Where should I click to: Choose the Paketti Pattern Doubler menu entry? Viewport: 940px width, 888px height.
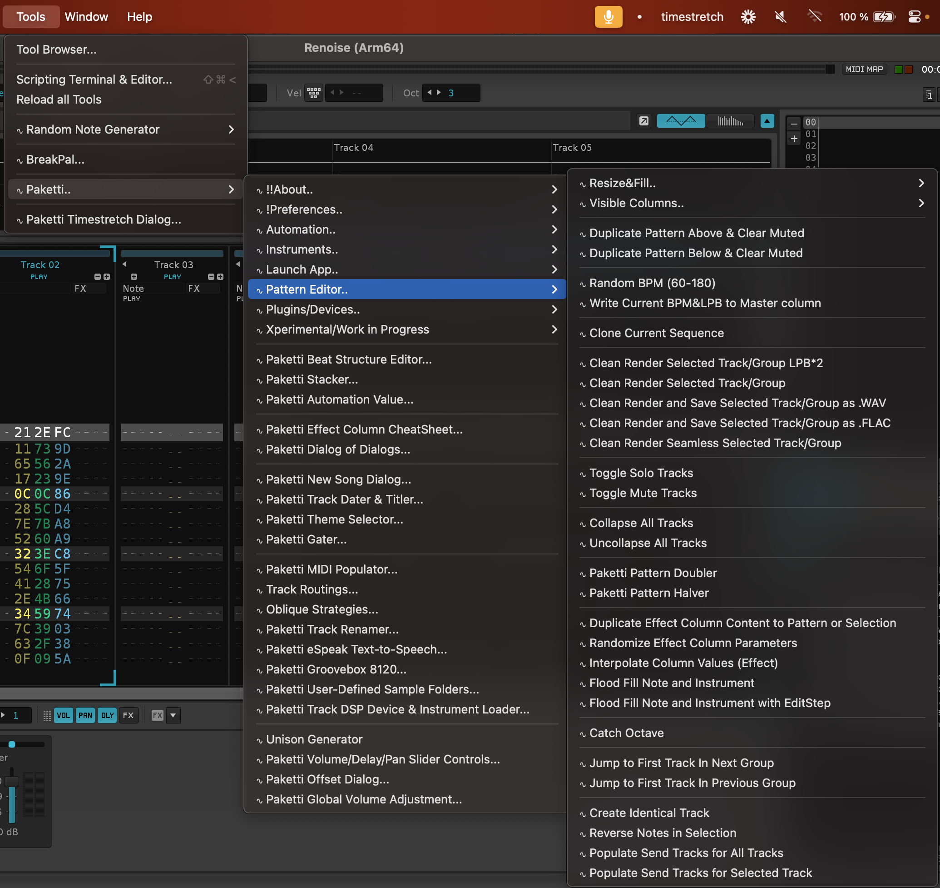653,573
